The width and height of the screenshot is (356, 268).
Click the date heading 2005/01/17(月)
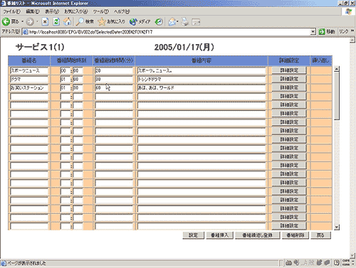tap(184, 47)
